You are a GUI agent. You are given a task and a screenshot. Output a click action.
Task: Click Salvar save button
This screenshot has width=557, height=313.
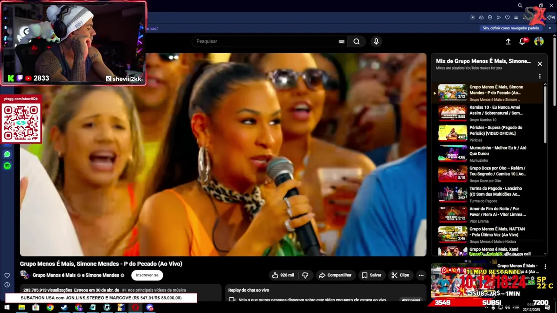click(371, 275)
